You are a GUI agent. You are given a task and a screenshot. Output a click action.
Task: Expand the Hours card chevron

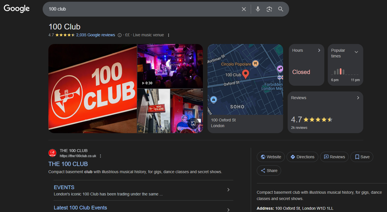pyautogui.click(x=319, y=50)
